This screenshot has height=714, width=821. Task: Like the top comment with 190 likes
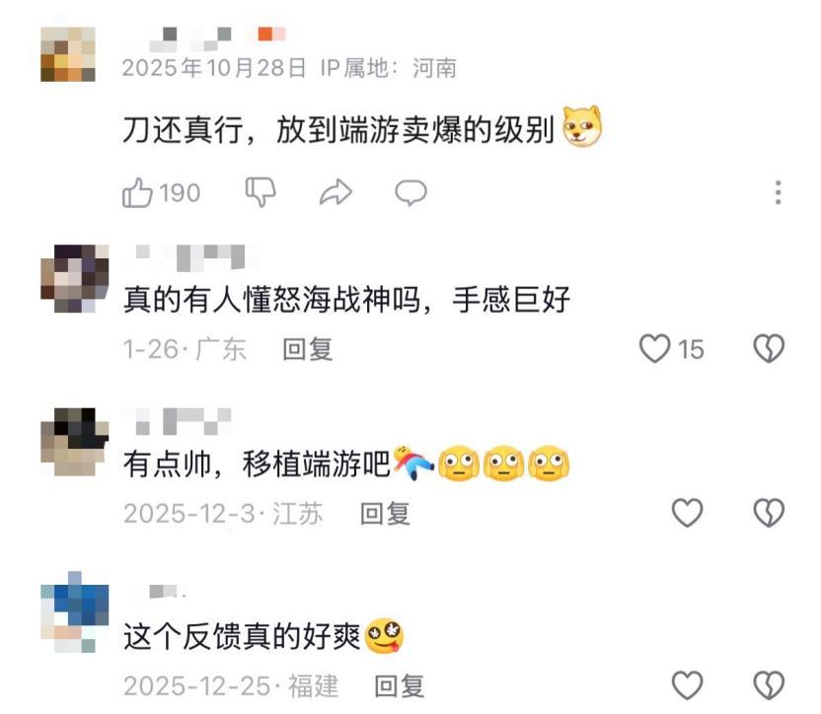[x=137, y=192]
